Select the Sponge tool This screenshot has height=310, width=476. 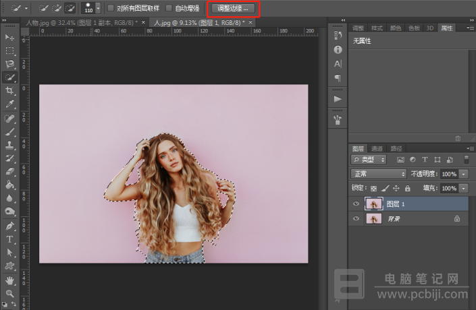coord(9,211)
